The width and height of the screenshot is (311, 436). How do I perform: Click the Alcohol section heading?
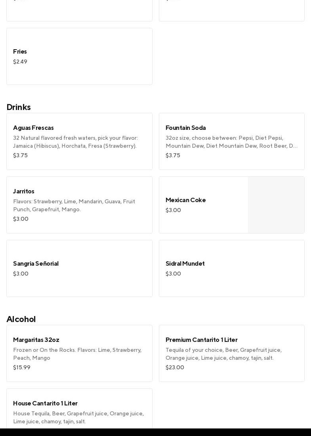(21, 319)
